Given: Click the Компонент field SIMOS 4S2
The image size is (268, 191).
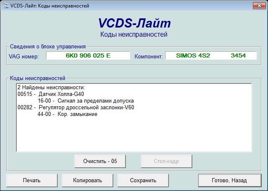Looking at the screenshot, I should tap(211, 55).
